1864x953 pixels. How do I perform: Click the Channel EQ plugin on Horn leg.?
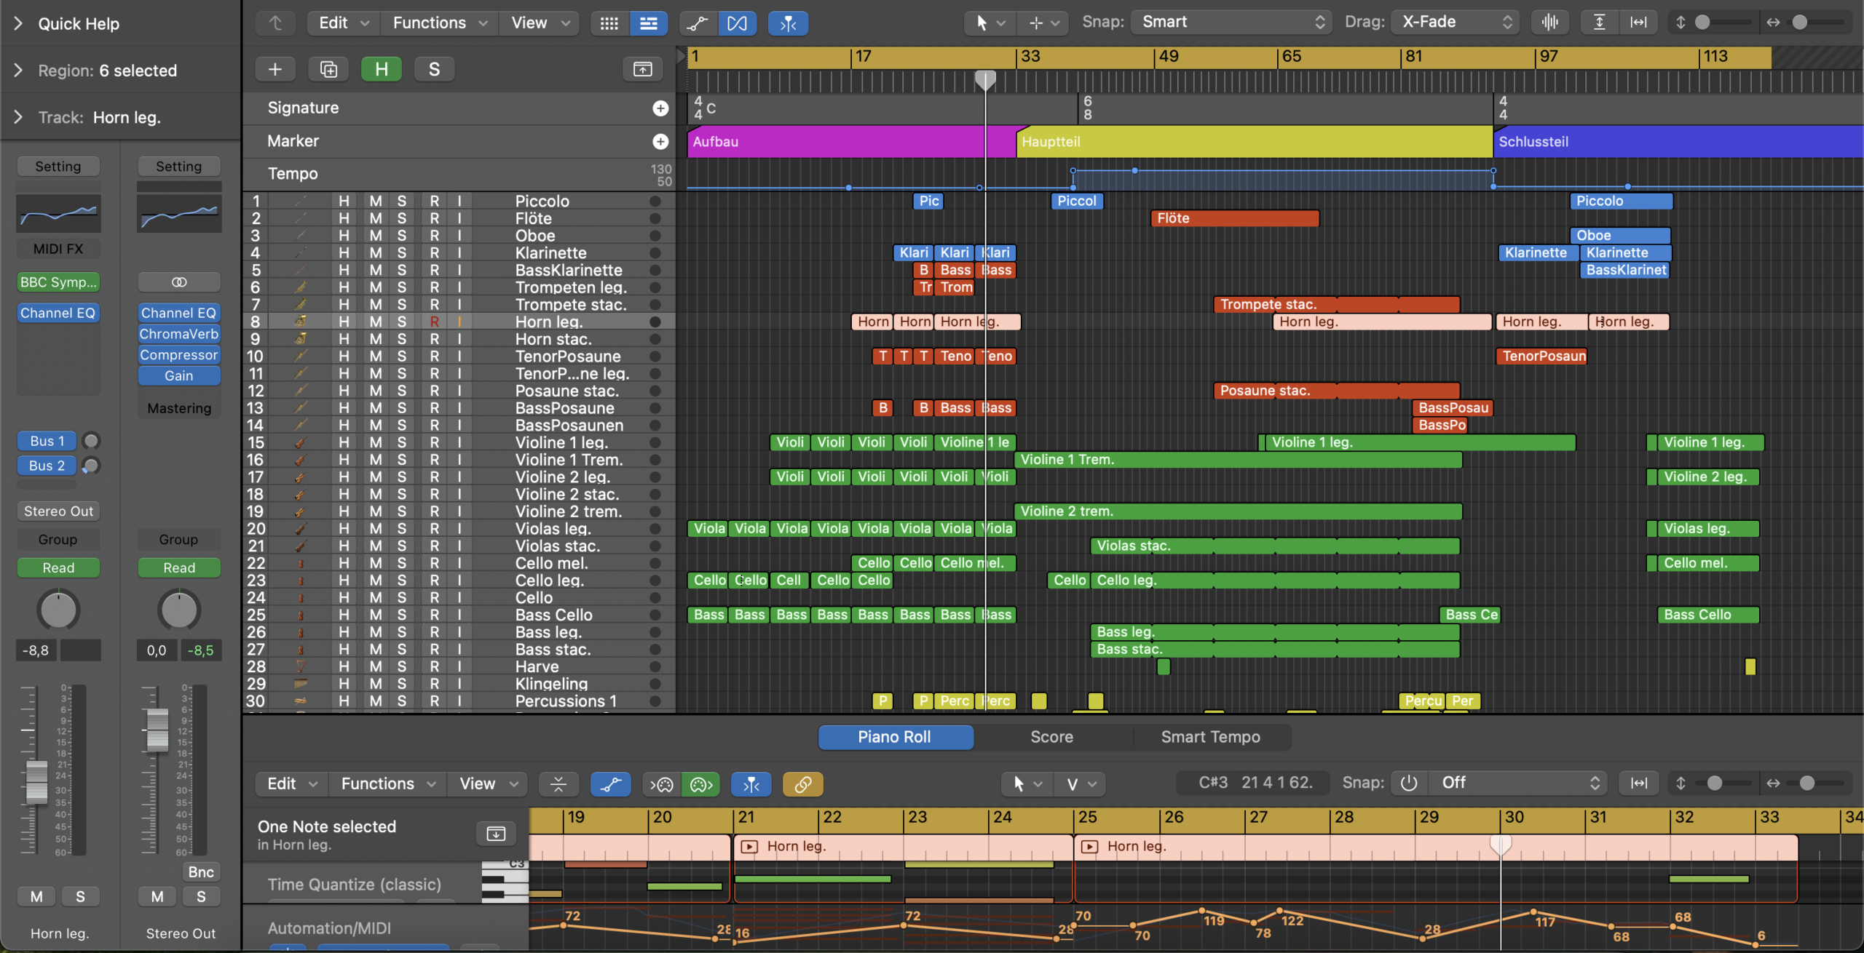tap(58, 313)
